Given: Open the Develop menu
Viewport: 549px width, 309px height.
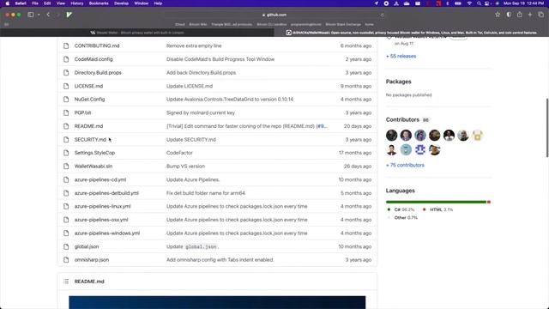Looking at the screenshot, I should coord(122,3).
